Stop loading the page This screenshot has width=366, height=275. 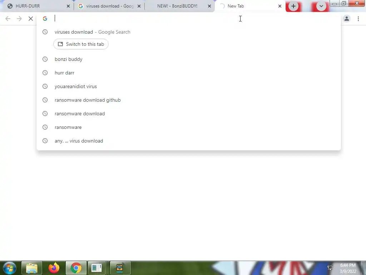(31, 19)
